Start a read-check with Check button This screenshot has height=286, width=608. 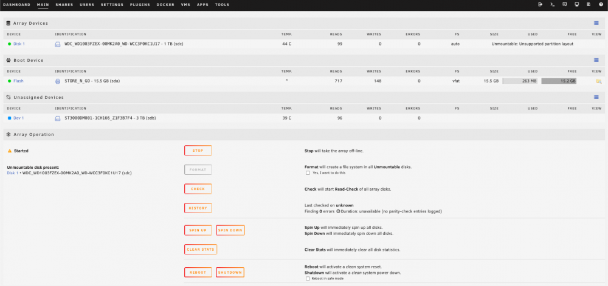(x=198, y=189)
